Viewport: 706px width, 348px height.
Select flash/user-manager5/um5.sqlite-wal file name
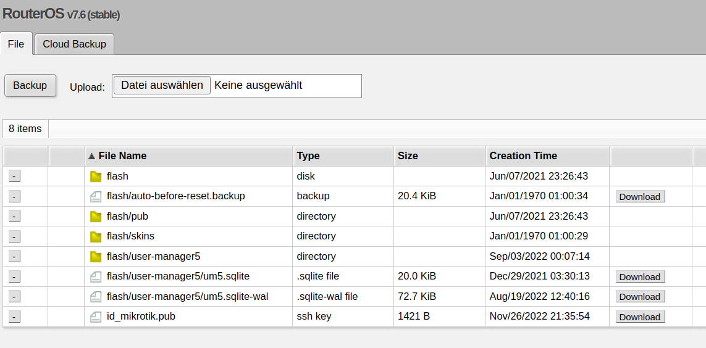tap(188, 296)
